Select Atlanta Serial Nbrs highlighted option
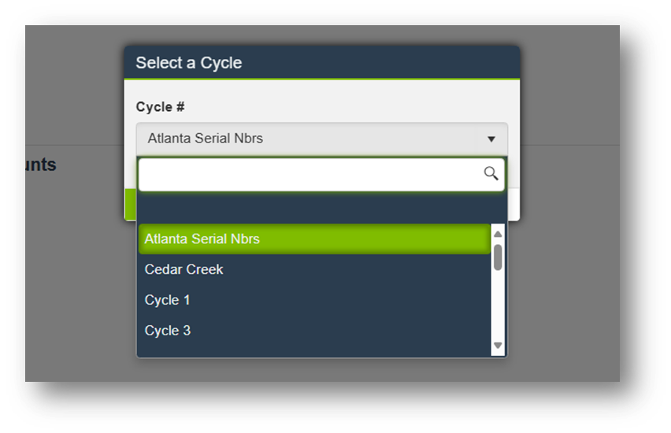 tap(313, 239)
